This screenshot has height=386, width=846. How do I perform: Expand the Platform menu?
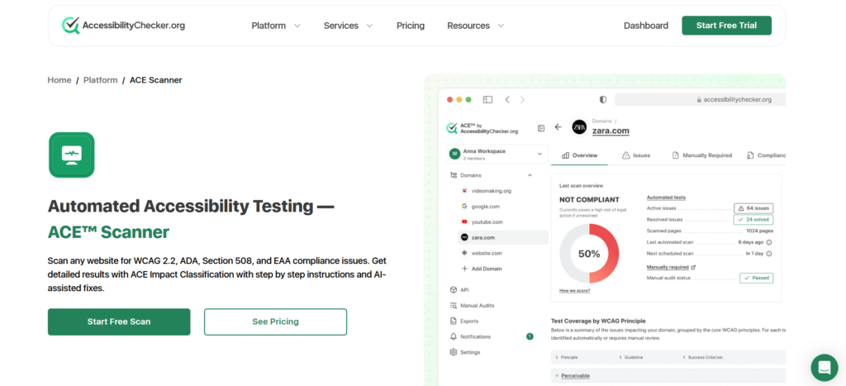(x=276, y=26)
